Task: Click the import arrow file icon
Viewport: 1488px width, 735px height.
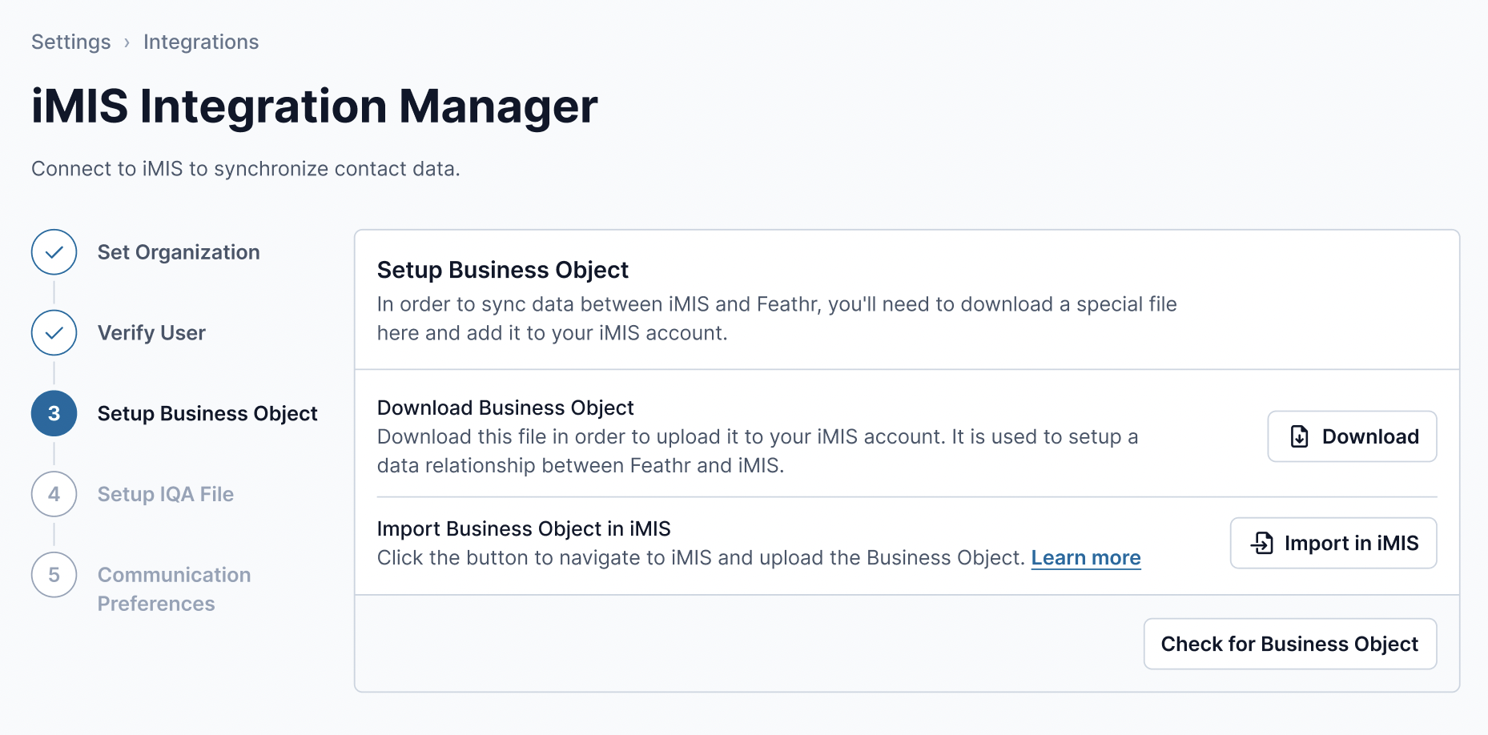Action: [x=1262, y=543]
